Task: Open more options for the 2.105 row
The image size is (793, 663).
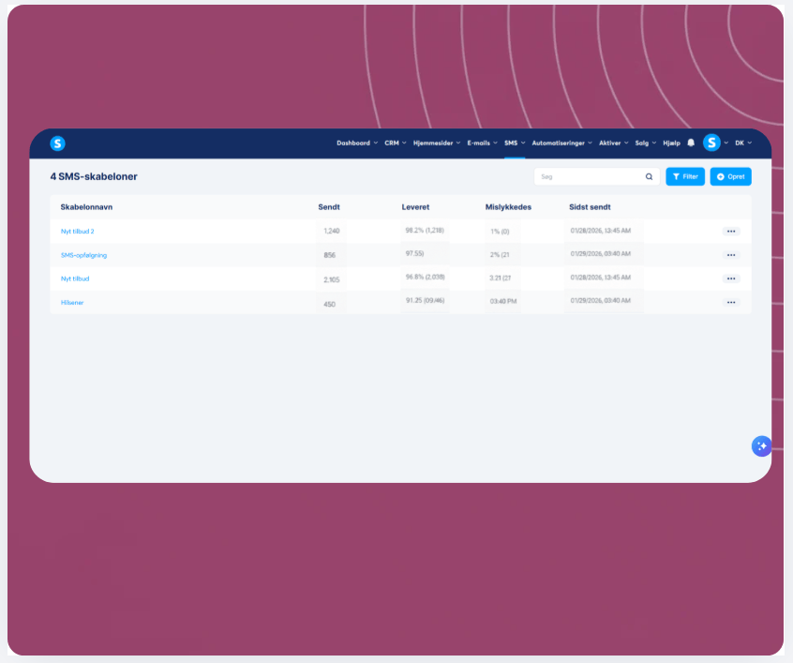Action: click(x=731, y=279)
